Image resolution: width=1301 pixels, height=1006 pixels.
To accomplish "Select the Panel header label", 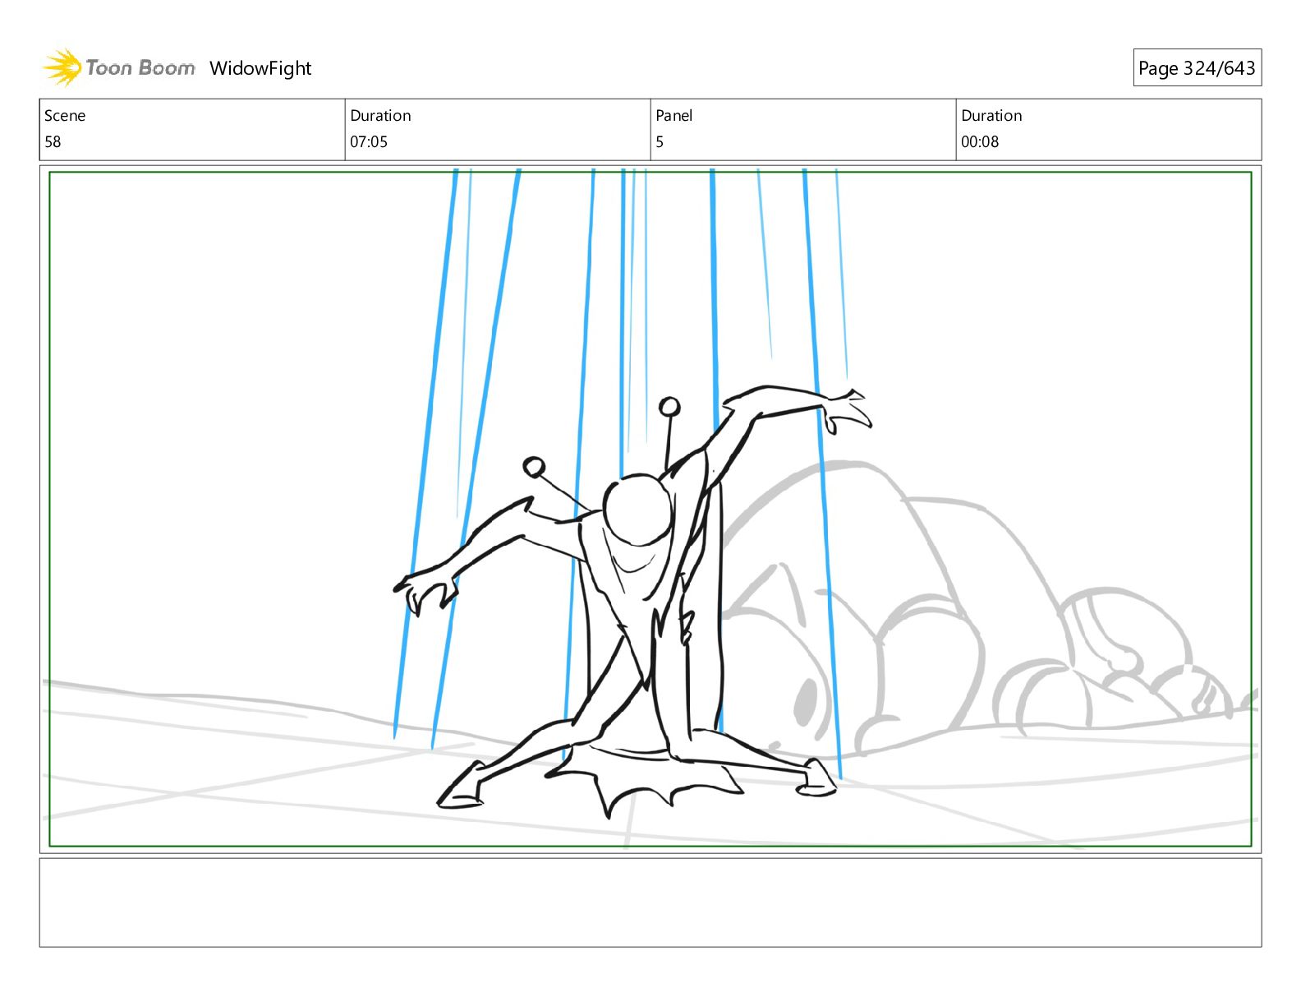I will tap(673, 115).
